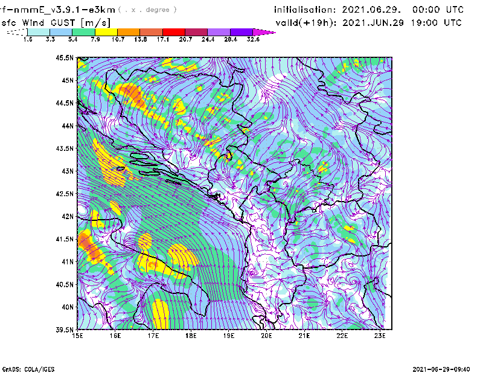The width and height of the screenshot is (483, 373).
Task: Click the 17E longitude label
Action: tap(153, 336)
